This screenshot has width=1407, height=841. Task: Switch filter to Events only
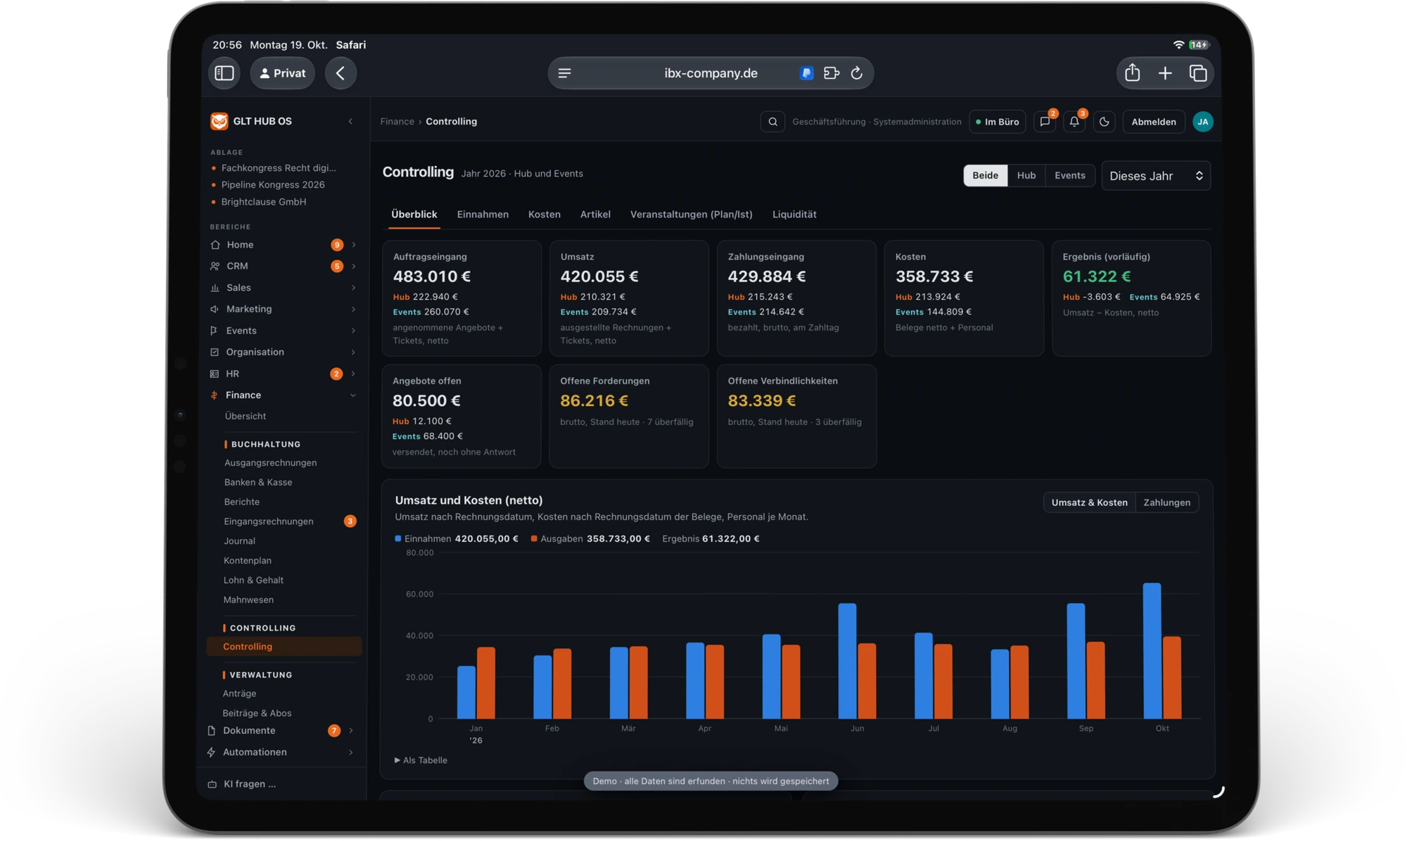point(1069,175)
